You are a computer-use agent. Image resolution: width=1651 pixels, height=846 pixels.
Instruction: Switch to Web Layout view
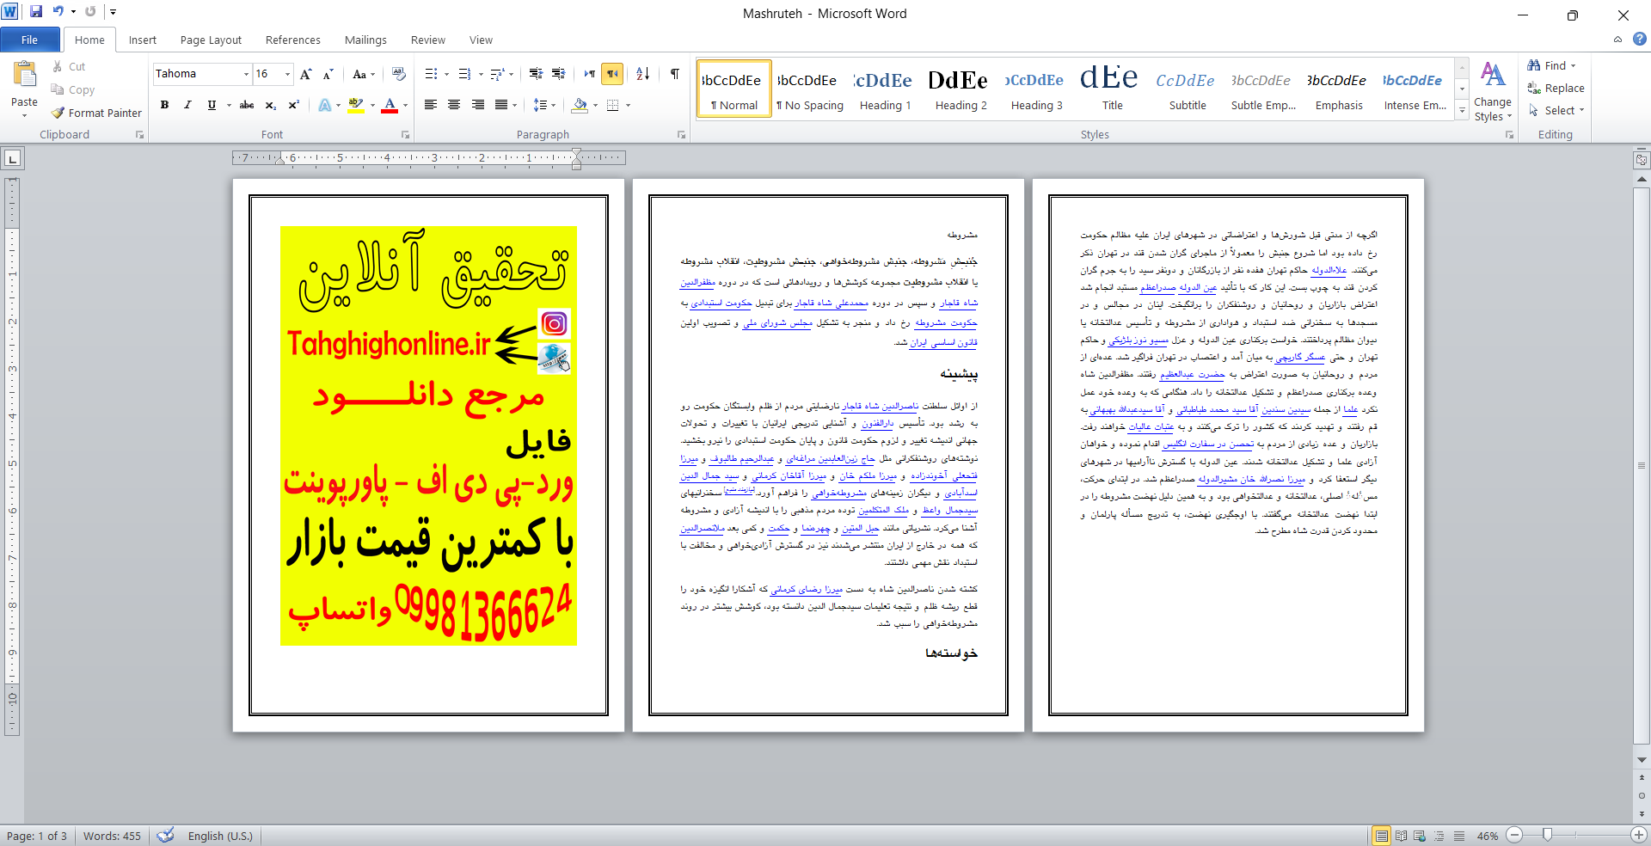1420,836
